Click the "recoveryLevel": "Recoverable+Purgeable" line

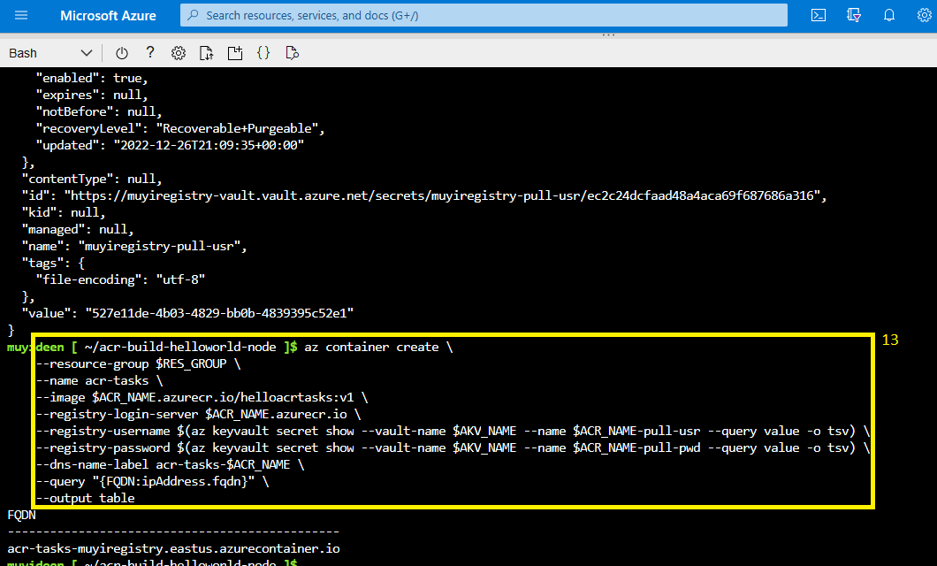pos(180,128)
